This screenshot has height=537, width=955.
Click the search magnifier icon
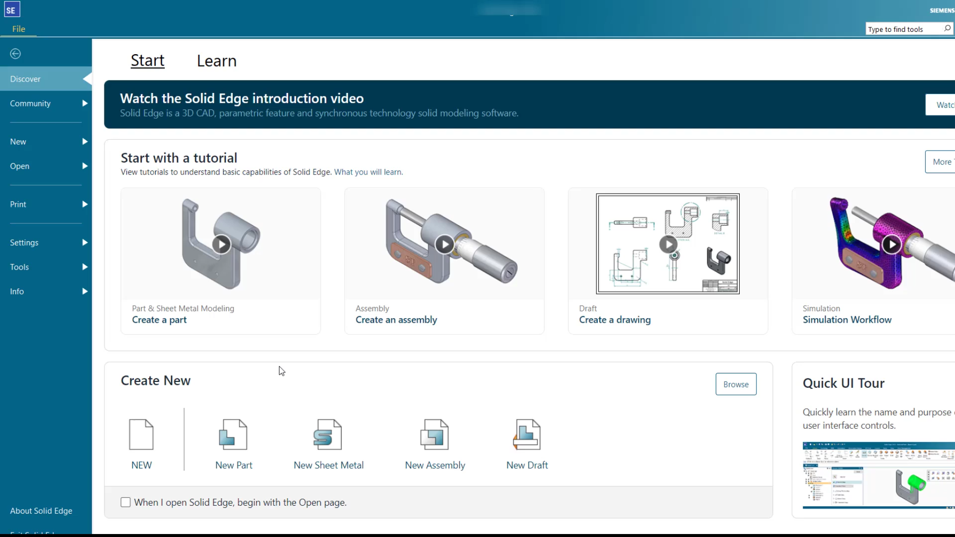pyautogui.click(x=947, y=28)
